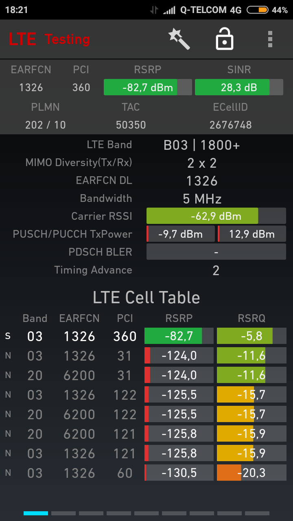Tap the signal strength bars icon
The height and width of the screenshot is (521, 293).
(x=169, y=10)
